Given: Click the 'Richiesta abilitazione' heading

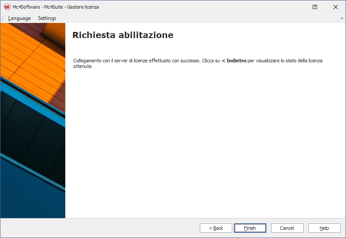Looking at the screenshot, I should coord(123,35).
